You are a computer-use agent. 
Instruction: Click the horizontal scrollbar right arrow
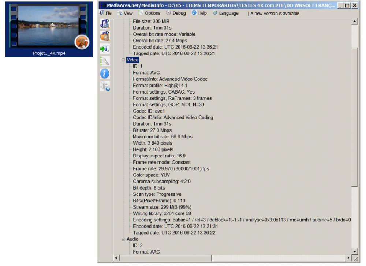click(348, 258)
